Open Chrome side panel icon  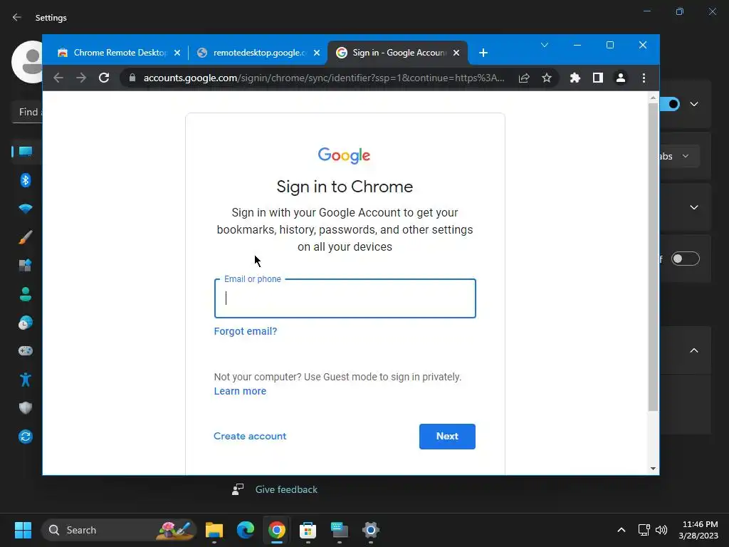coord(598,78)
